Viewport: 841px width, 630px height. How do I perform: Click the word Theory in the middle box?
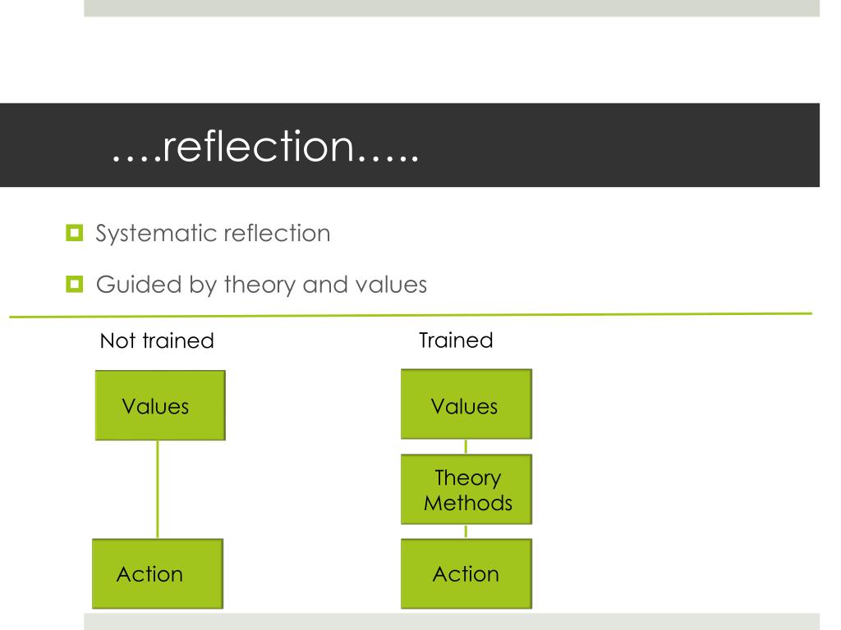(468, 478)
